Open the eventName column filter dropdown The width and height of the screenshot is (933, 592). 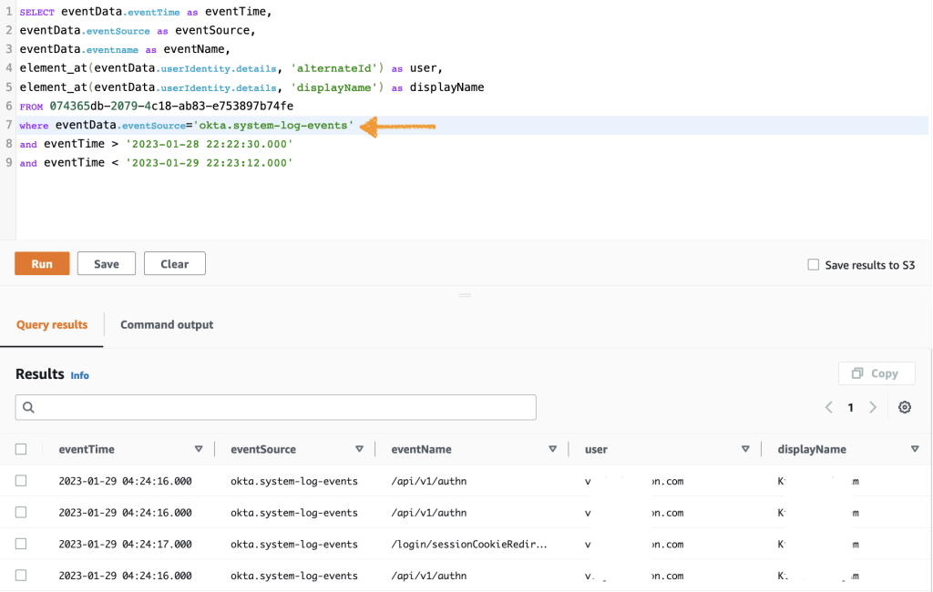(552, 448)
